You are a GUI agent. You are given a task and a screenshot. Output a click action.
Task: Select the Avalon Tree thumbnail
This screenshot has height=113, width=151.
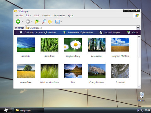pyautogui.click(x=26, y=71)
